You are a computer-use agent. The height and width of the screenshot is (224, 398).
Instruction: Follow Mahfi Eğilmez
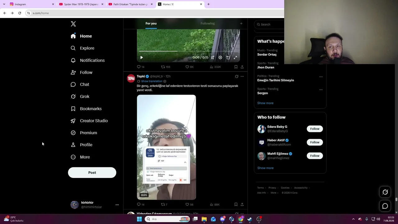(x=315, y=156)
